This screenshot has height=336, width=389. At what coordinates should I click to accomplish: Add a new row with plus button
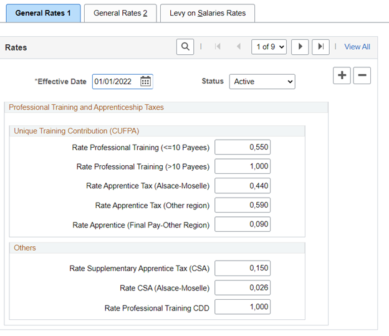pyautogui.click(x=342, y=75)
